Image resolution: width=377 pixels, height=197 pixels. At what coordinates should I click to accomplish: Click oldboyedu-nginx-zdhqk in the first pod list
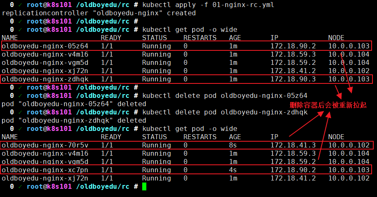click(45, 79)
